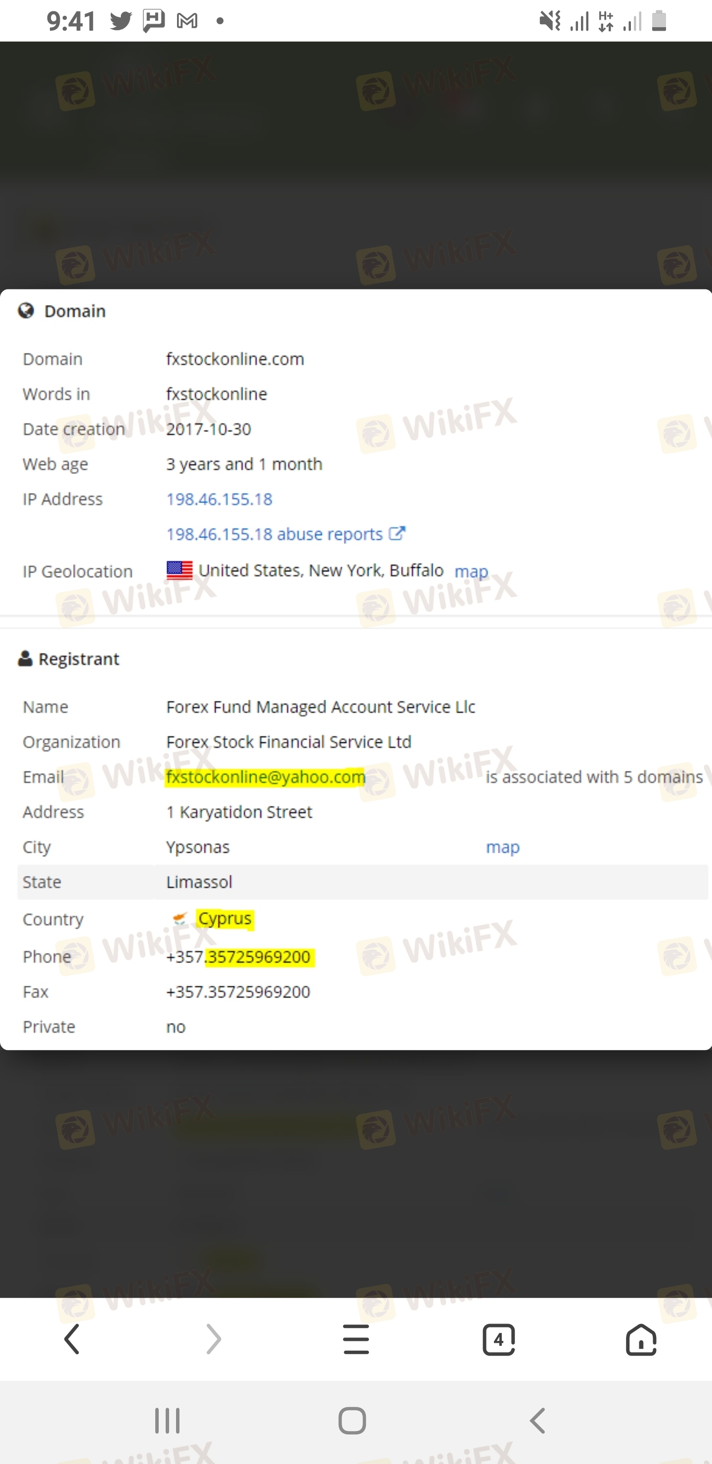Open Android recent apps button
This screenshot has height=1464, width=712.
click(x=168, y=1421)
